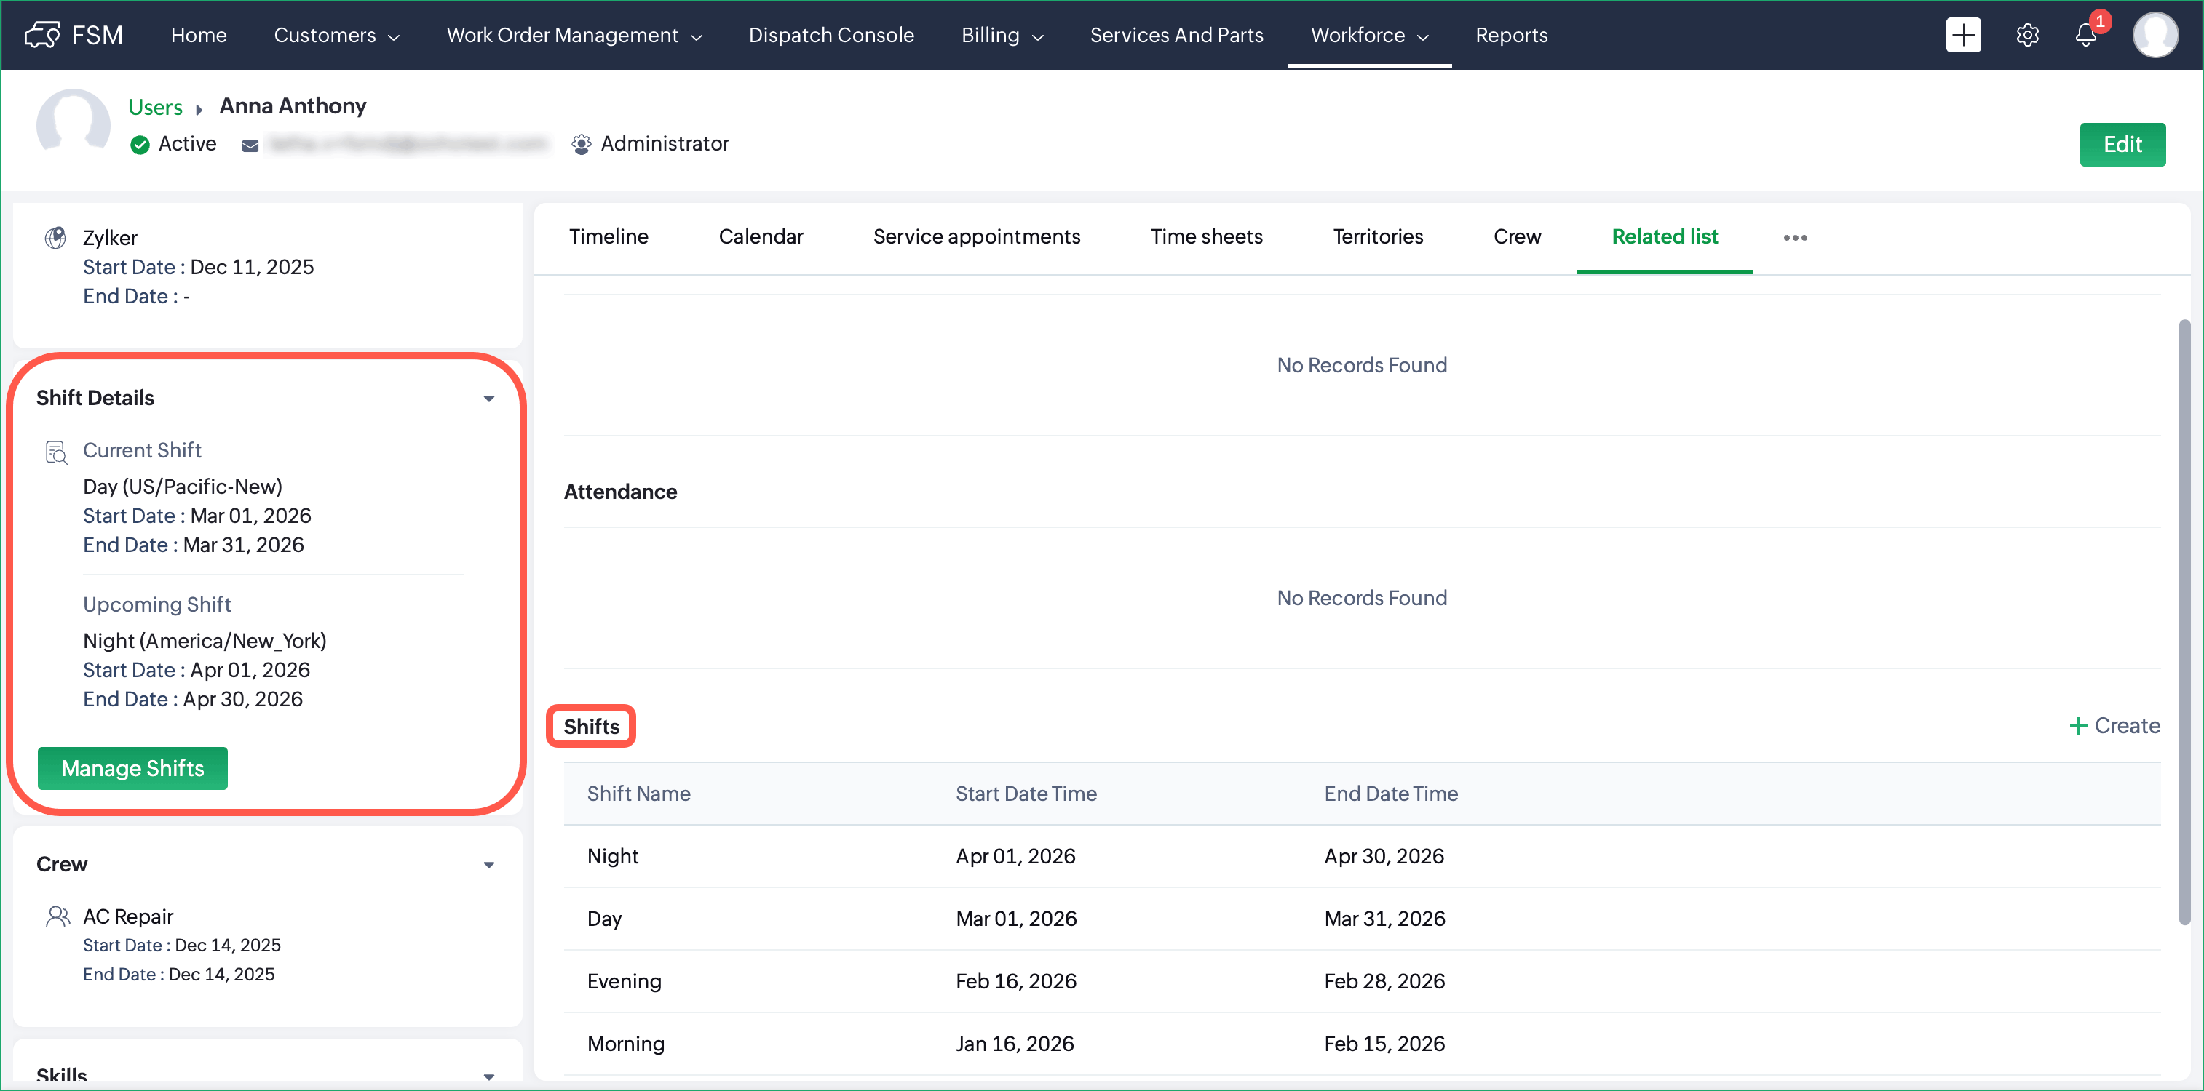Viewport: 2204px width, 1091px height.
Task: Click the Users breadcrumb link
Action: coord(155,107)
